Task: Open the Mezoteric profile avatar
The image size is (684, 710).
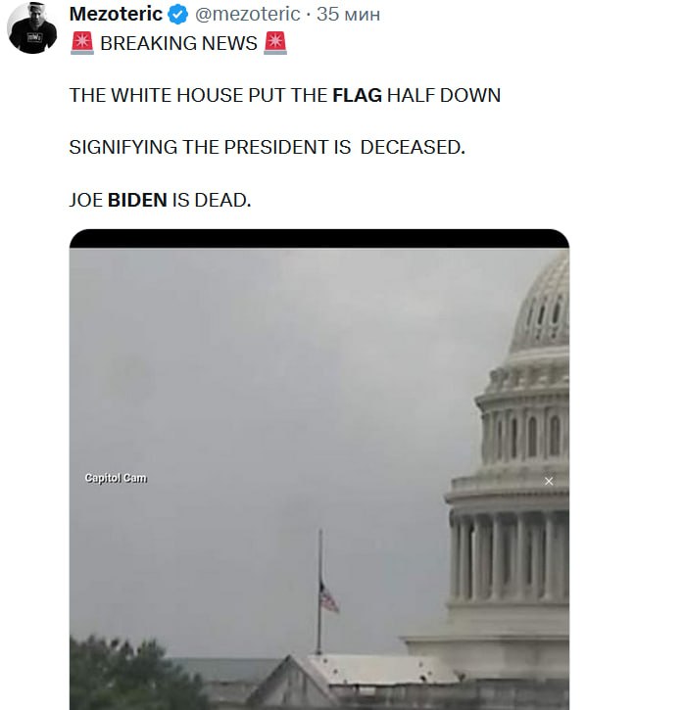Action: point(32,27)
